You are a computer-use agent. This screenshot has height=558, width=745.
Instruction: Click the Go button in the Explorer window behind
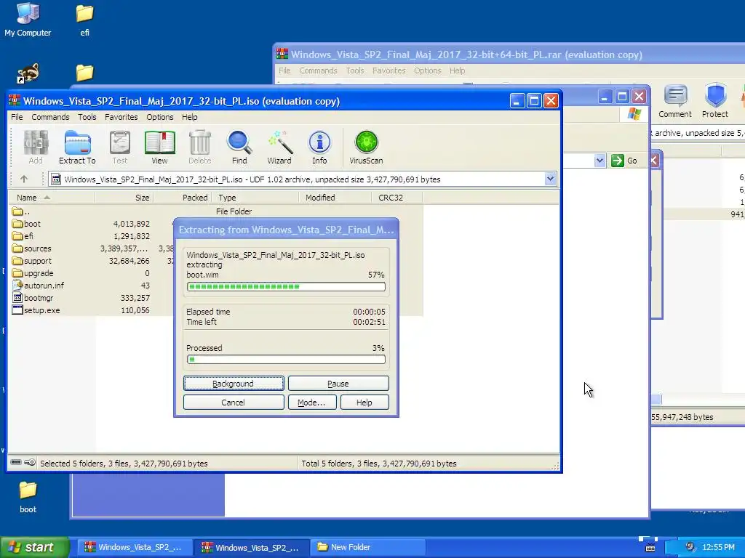coord(624,161)
